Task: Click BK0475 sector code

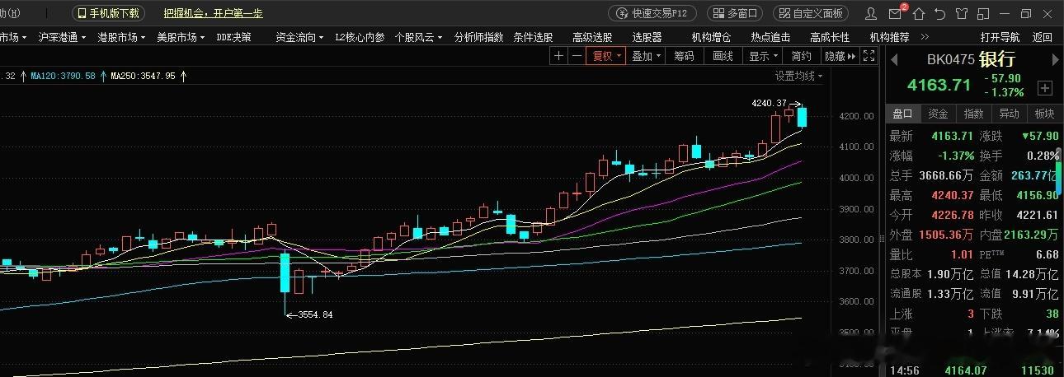Action: coord(951,60)
